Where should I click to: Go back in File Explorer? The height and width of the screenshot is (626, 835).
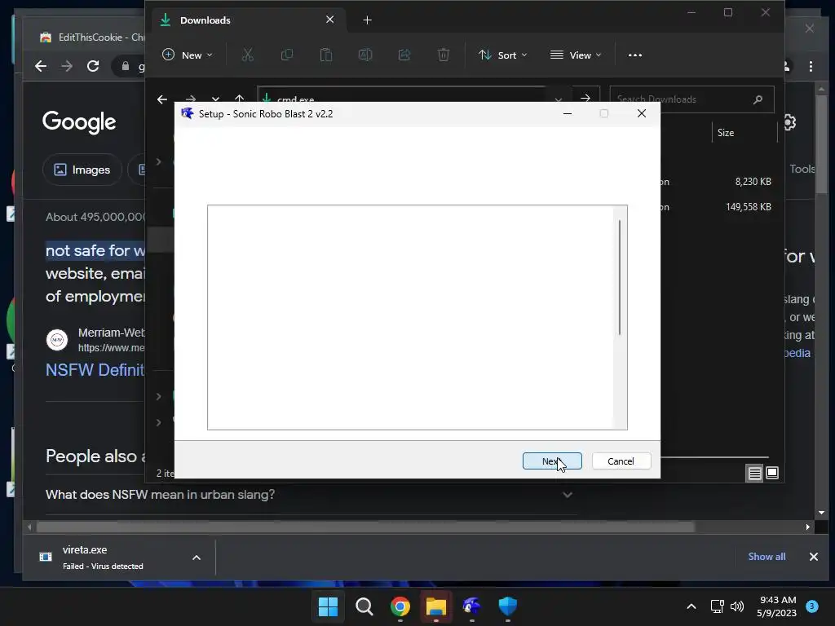(x=162, y=99)
